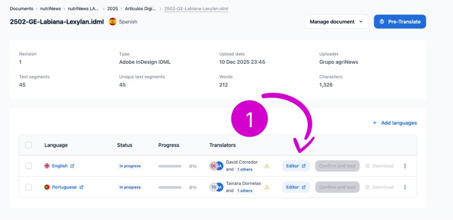The height and width of the screenshot is (220, 453).
Task: Check the Portuguese language row checkbox
Action: click(x=29, y=187)
